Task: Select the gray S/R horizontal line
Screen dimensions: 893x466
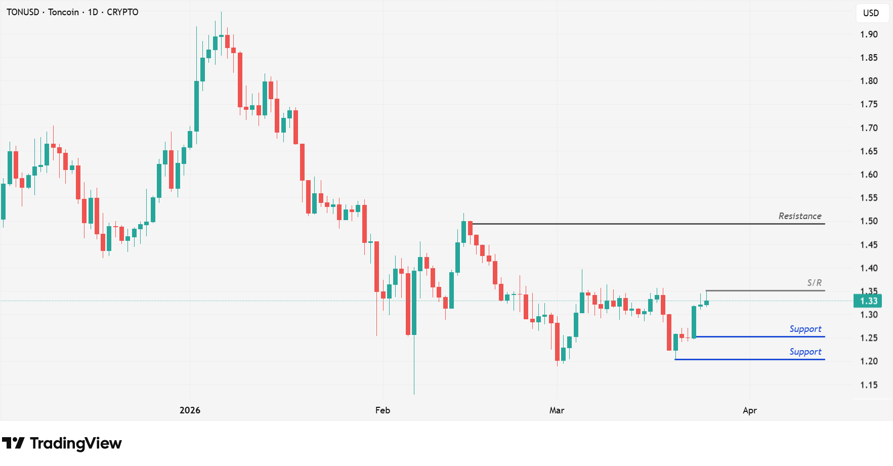Action: (x=764, y=290)
